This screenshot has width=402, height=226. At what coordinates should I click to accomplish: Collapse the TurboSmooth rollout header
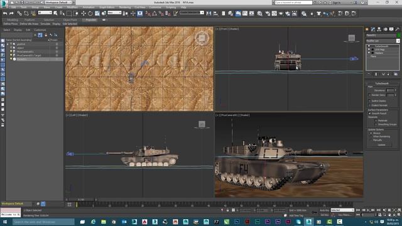tap(382, 83)
